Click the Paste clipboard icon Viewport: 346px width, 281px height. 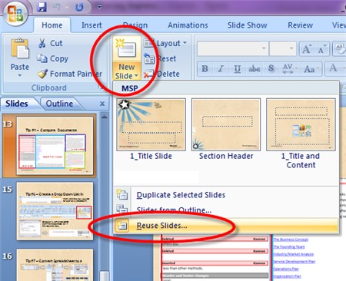click(19, 48)
